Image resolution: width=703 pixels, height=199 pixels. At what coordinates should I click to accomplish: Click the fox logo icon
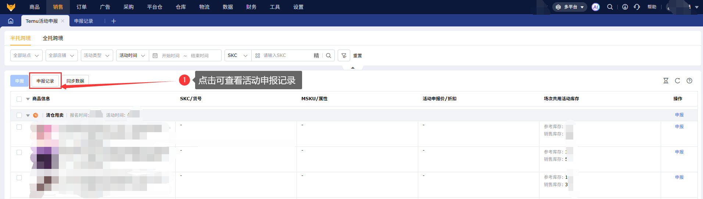[11, 7]
